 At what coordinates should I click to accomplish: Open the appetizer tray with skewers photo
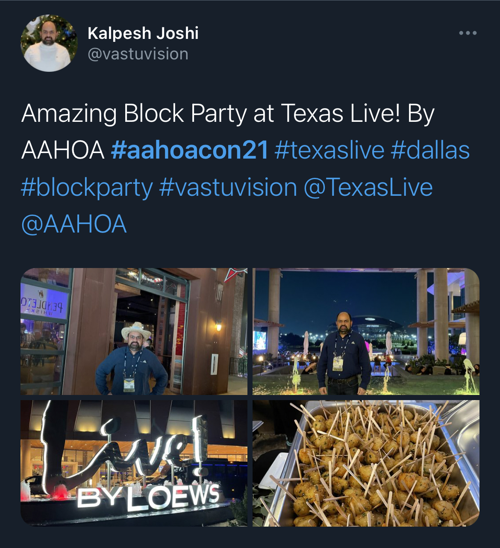366,463
